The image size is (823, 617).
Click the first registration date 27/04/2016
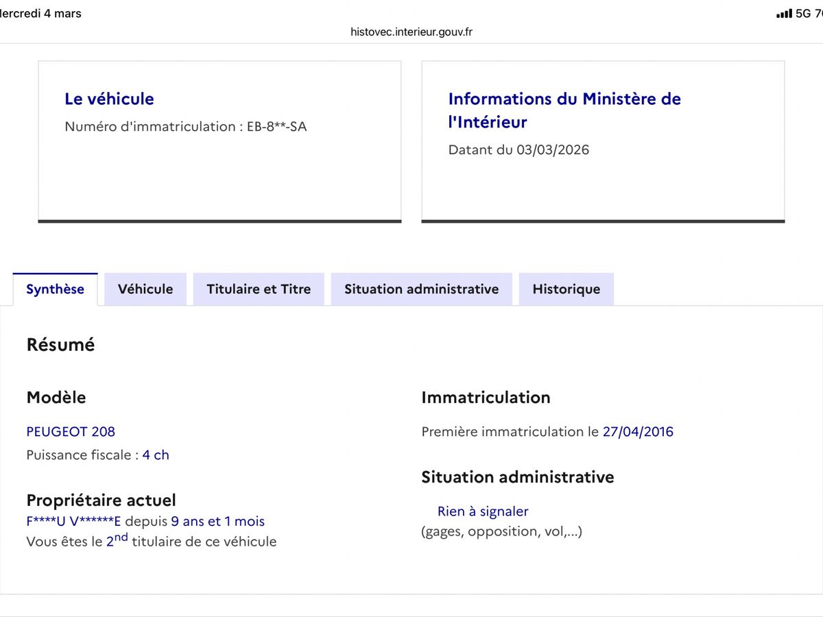click(x=638, y=431)
